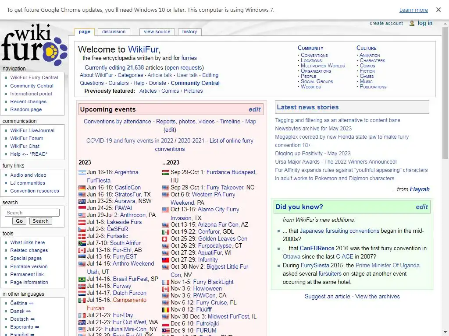Viewport: 449px width, 336px height.
Task: Click the Austrian flag beside Lakeside Furs
Action: click(x=82, y=222)
